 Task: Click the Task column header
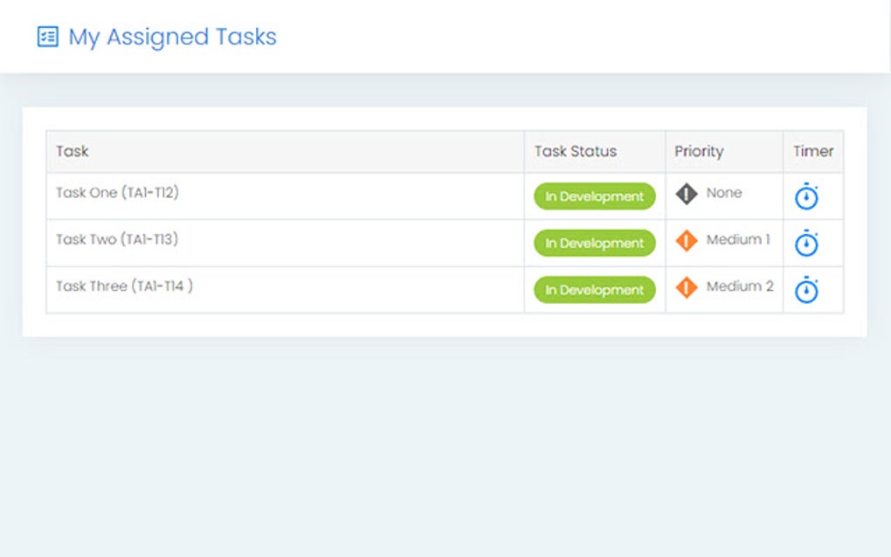tap(73, 151)
